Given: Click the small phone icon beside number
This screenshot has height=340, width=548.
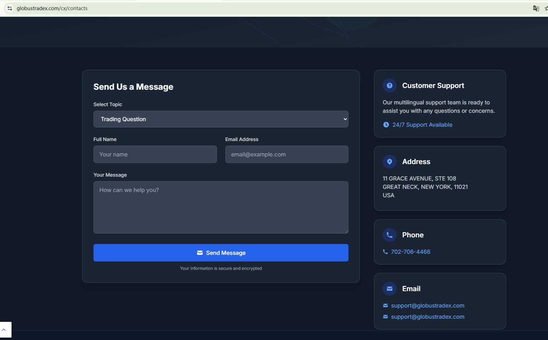Looking at the screenshot, I should tap(385, 252).
